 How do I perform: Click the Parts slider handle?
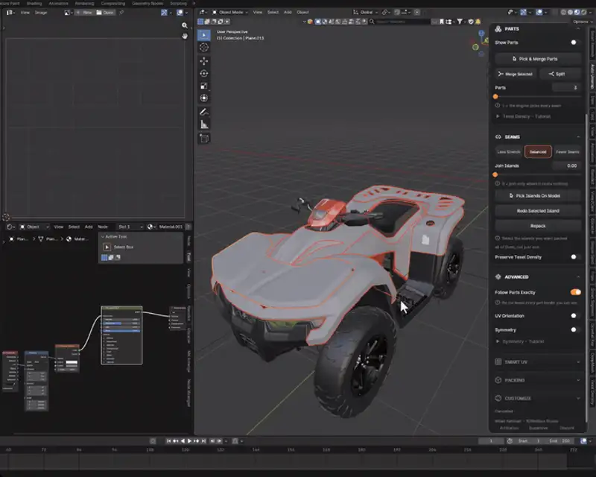(495, 97)
